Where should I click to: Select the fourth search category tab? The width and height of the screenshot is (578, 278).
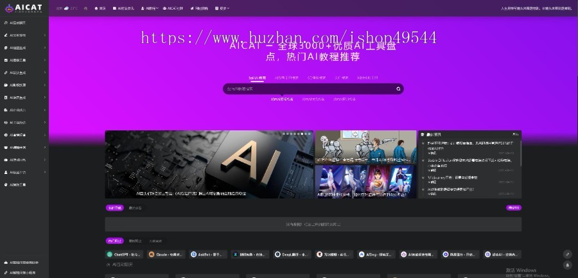click(342, 78)
